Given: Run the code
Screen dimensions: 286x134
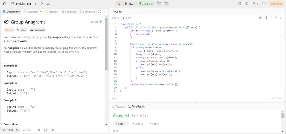Looking at the screenshot, I should click(129, 4).
